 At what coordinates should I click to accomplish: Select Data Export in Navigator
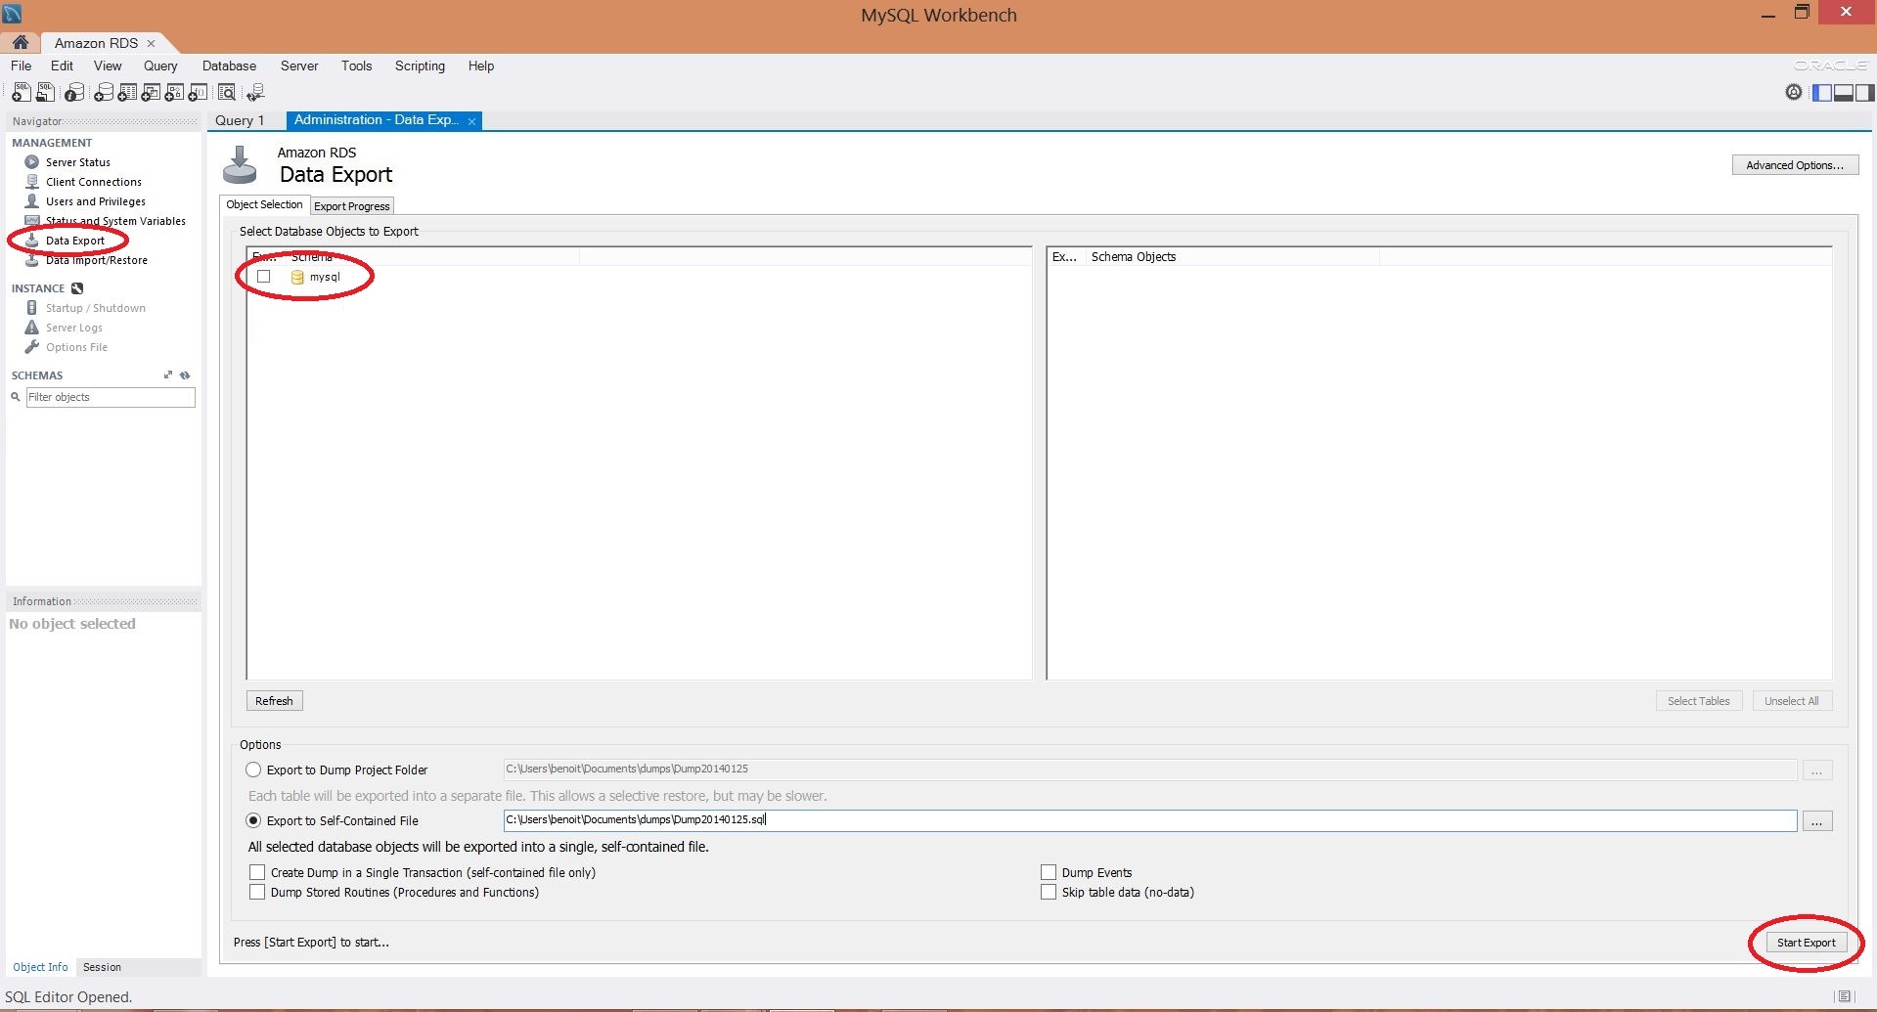click(x=75, y=241)
